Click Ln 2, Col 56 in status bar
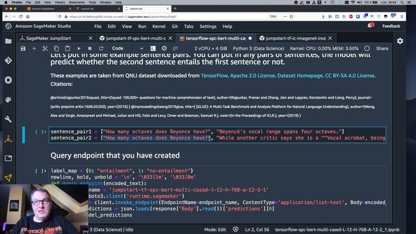The height and width of the screenshot is (234, 416). (x=257, y=229)
